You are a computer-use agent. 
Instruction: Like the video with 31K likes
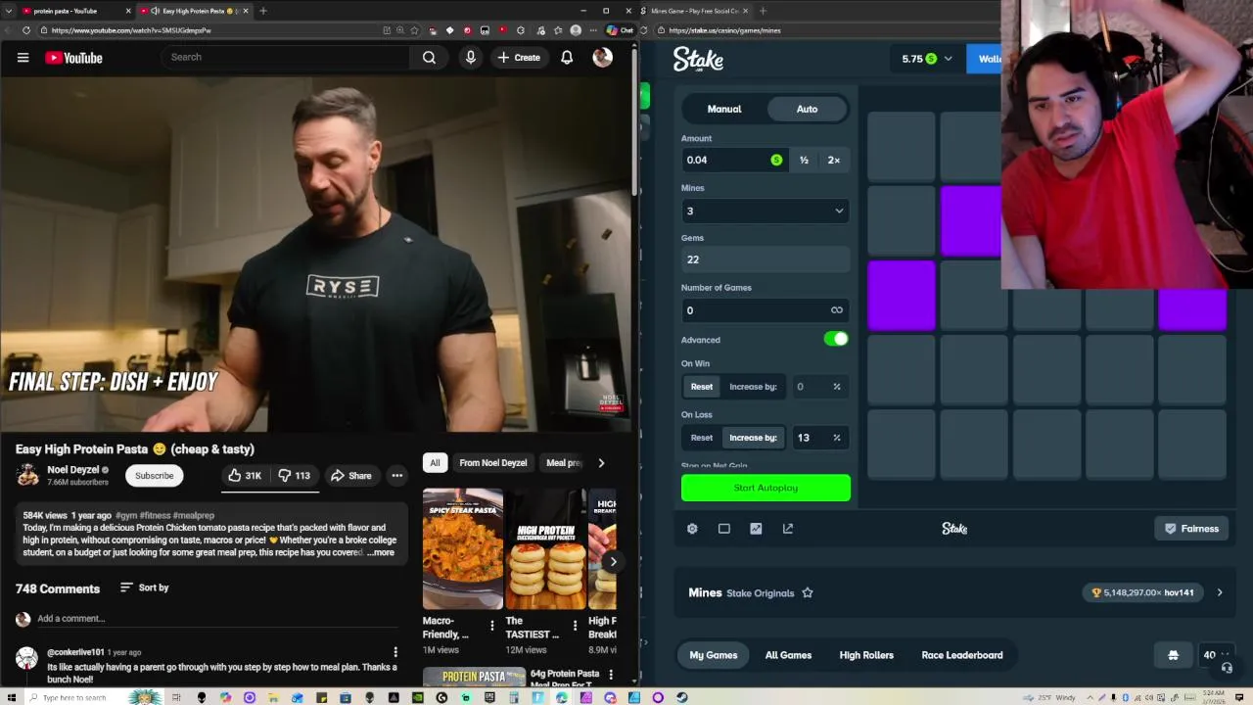coord(245,476)
